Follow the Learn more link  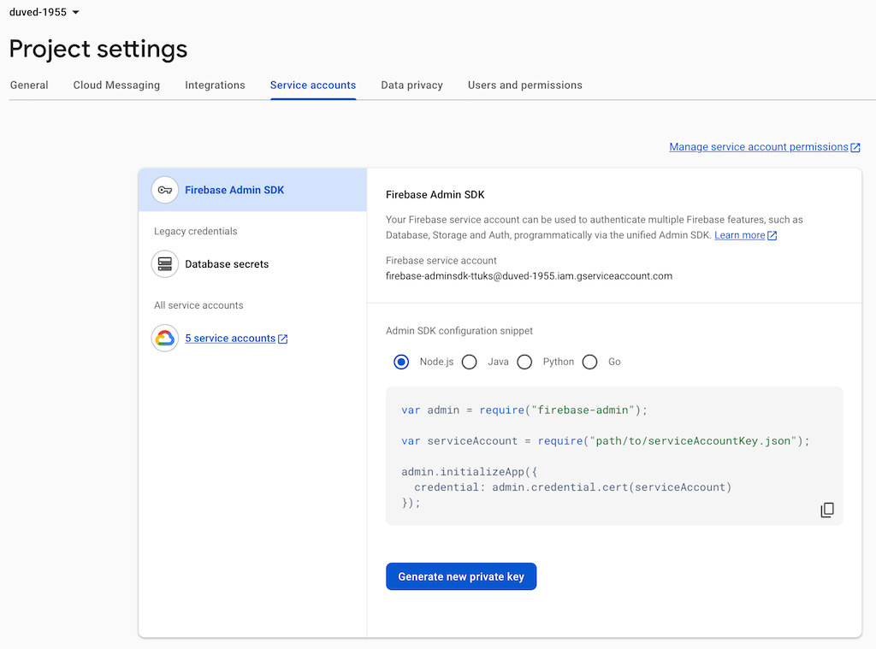coord(740,235)
